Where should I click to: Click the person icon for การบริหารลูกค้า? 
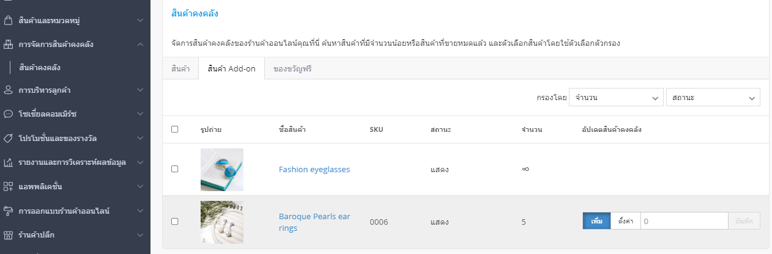8,90
